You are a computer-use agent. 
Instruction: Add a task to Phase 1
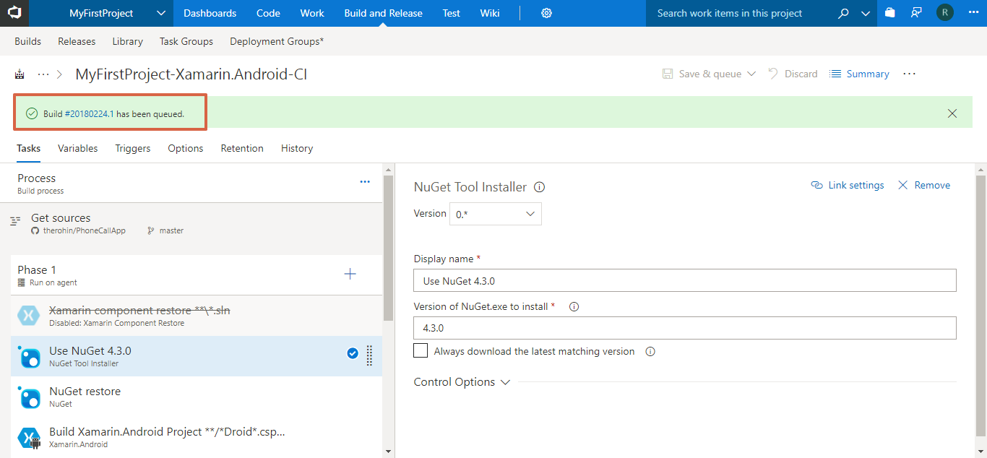pos(350,274)
